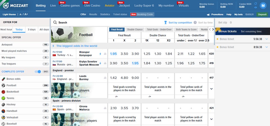This screenshot has width=270, height=126.
Task: Select the Next hour offer tab
Action: click(6, 29)
